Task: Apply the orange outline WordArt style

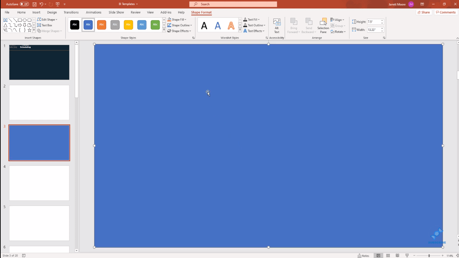Action: [231, 25]
